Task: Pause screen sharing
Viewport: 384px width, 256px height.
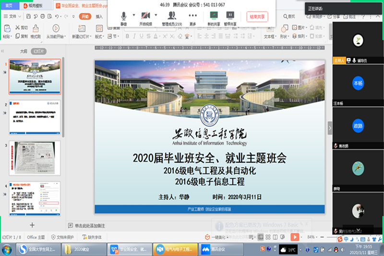Action: pyautogui.click(x=230, y=16)
